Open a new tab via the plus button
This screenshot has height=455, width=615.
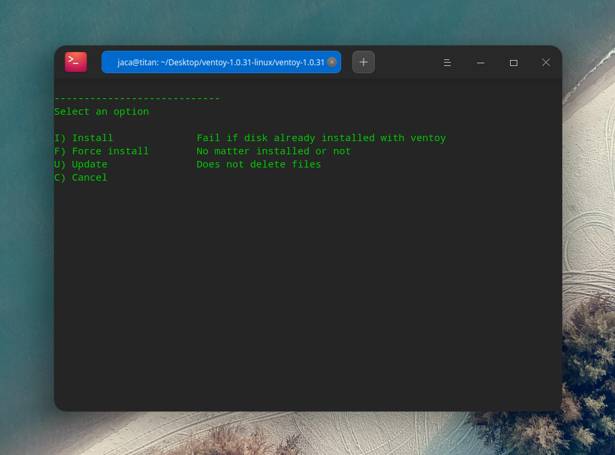(x=364, y=61)
